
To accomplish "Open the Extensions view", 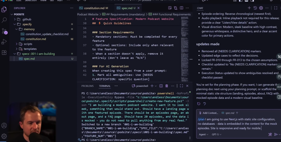I will [4, 53].
